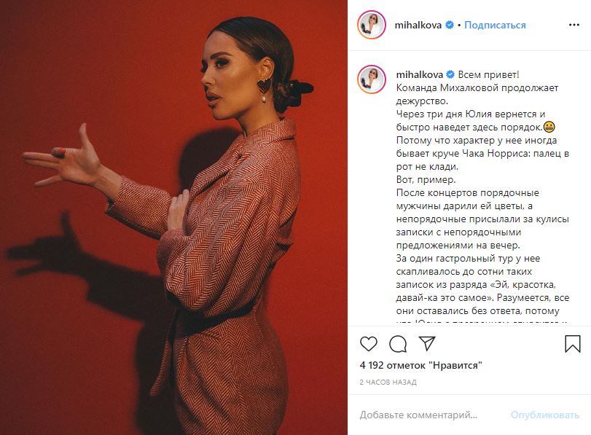Open mihalkova username in the caption
Screen dimensions: 591x435
(x=420, y=74)
